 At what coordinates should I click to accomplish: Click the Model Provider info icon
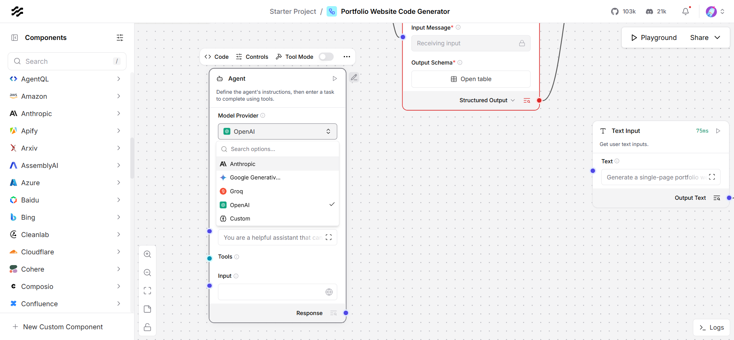(x=263, y=116)
